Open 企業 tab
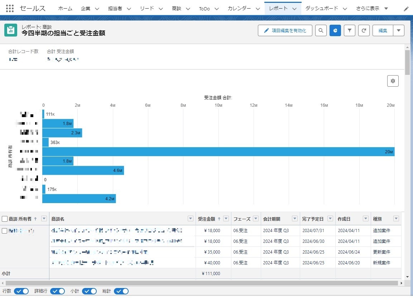 (x=86, y=9)
